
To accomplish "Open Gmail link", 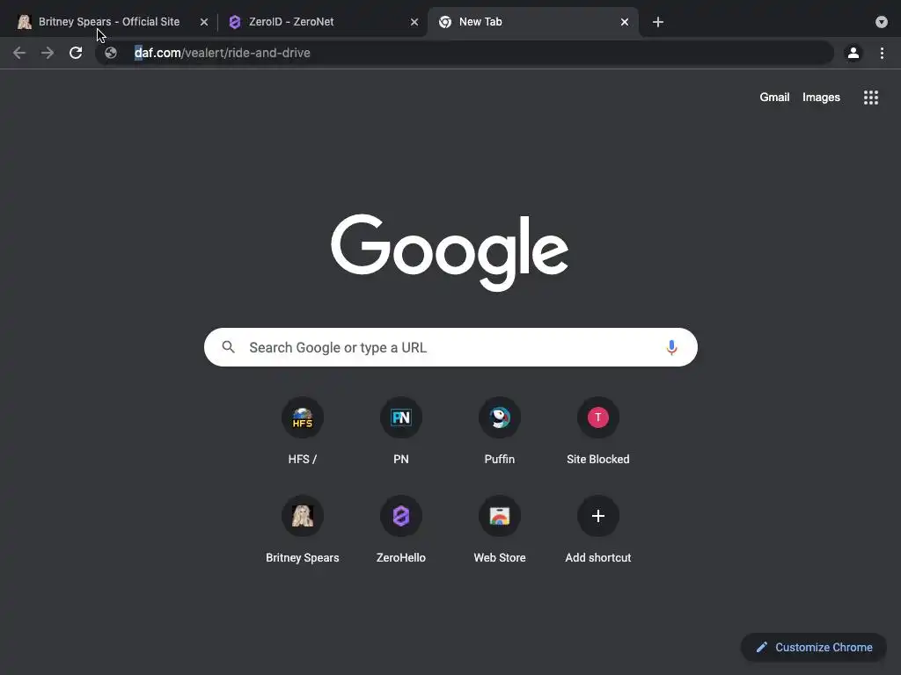I will tap(774, 97).
